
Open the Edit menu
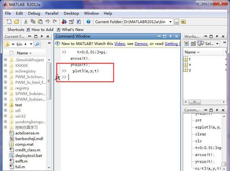[x=19, y=13]
